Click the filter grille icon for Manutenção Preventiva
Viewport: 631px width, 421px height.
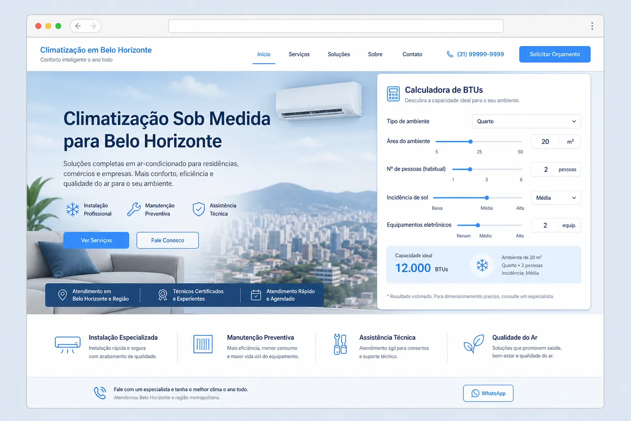coord(203,344)
